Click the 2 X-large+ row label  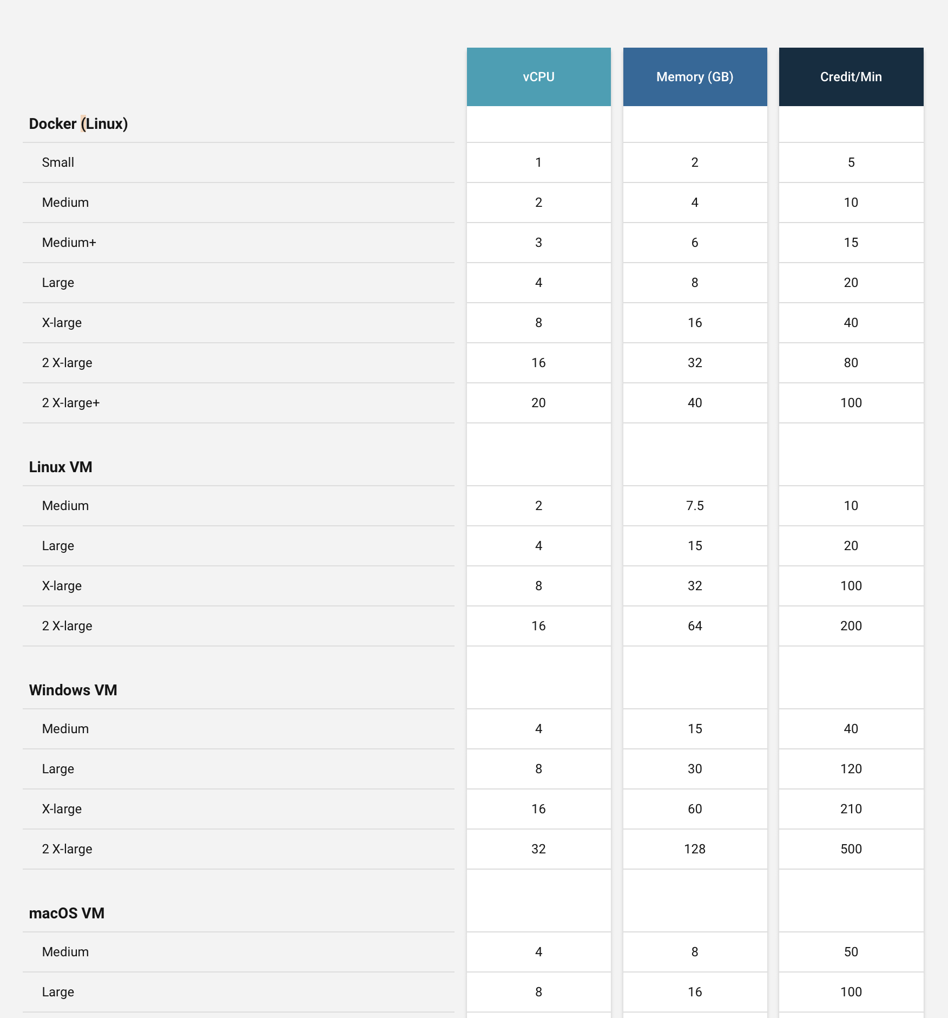tap(71, 403)
